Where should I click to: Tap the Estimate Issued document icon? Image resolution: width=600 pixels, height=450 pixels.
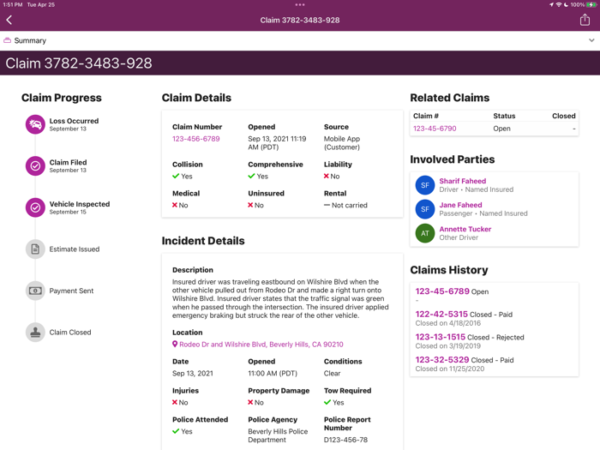35,249
